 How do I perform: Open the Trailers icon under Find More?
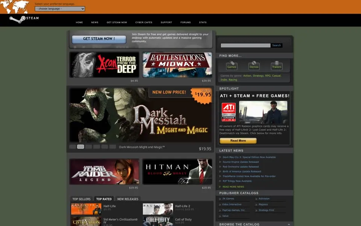coord(276,66)
